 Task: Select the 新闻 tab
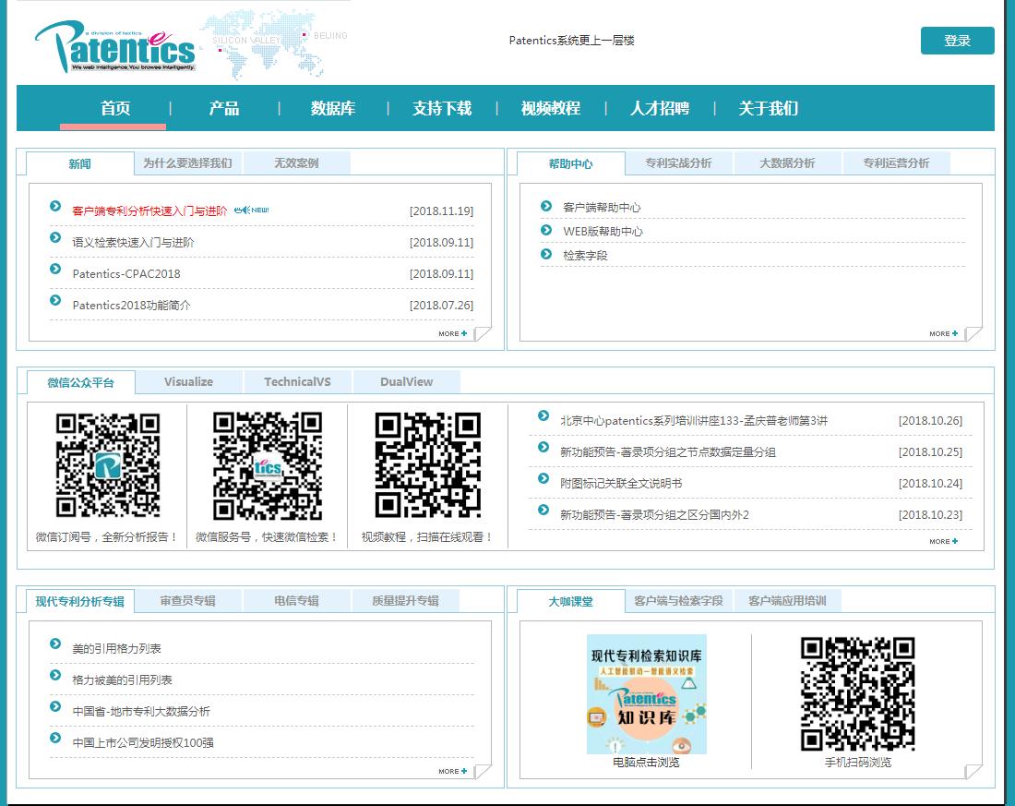click(79, 163)
